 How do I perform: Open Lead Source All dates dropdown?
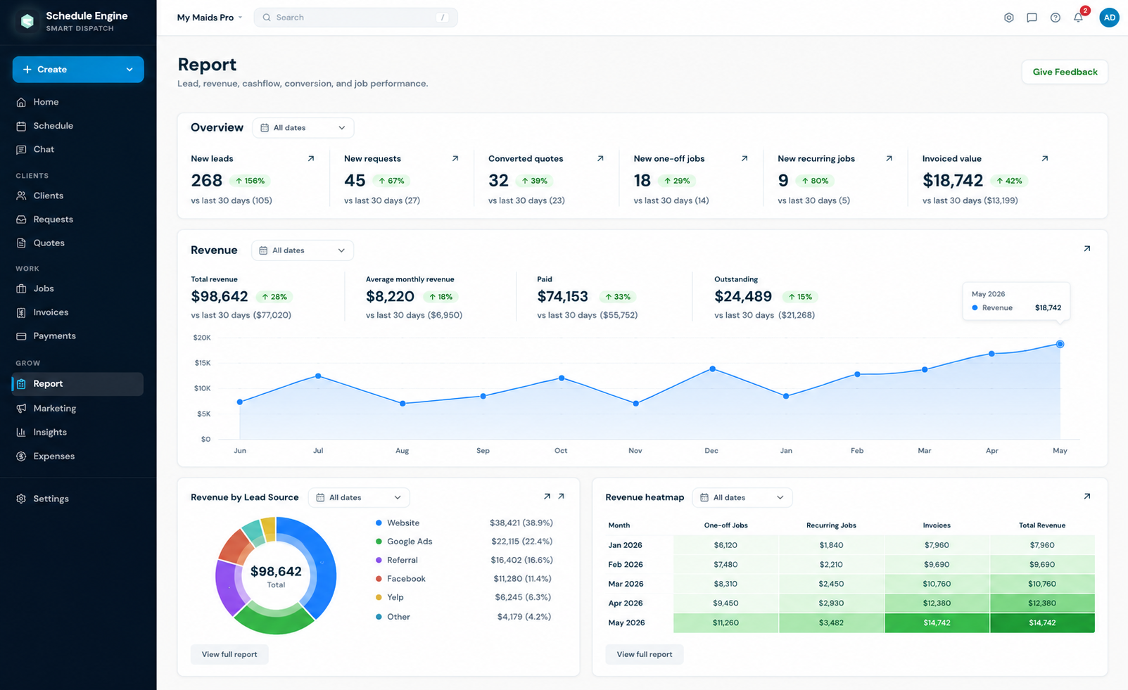(x=359, y=497)
